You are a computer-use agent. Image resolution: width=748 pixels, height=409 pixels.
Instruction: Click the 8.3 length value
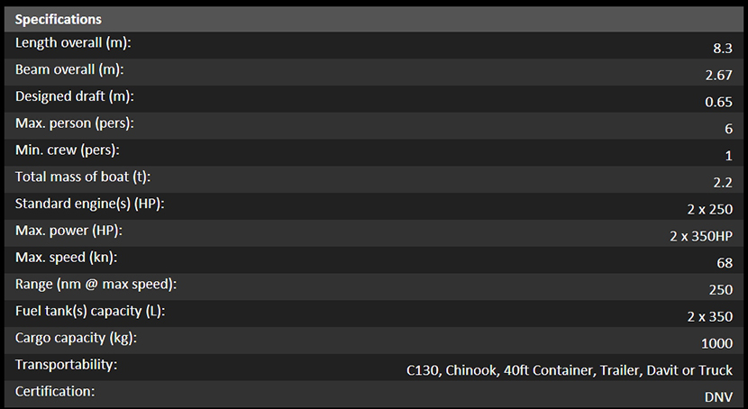[x=723, y=48]
